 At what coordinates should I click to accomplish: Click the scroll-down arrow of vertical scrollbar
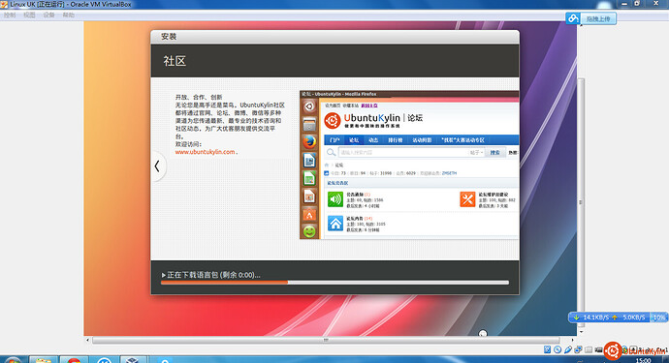(x=581, y=332)
